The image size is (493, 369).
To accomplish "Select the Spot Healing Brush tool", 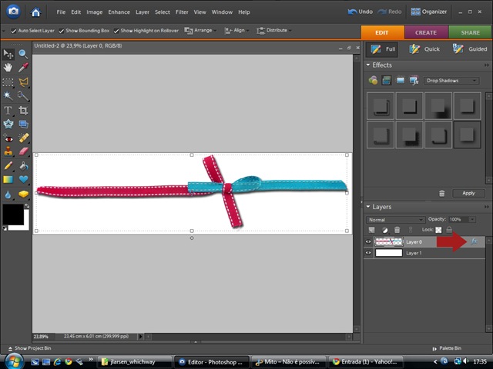I will click(23, 138).
